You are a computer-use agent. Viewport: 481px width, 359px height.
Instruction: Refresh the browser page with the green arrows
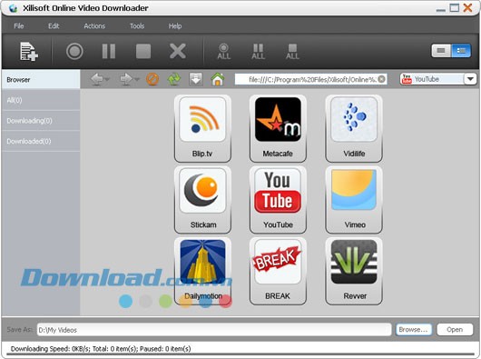174,79
